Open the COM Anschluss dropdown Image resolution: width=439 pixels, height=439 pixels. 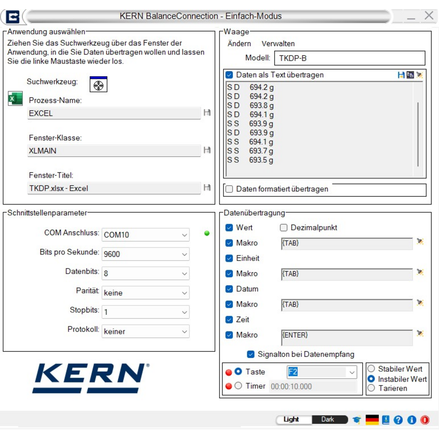185,235
